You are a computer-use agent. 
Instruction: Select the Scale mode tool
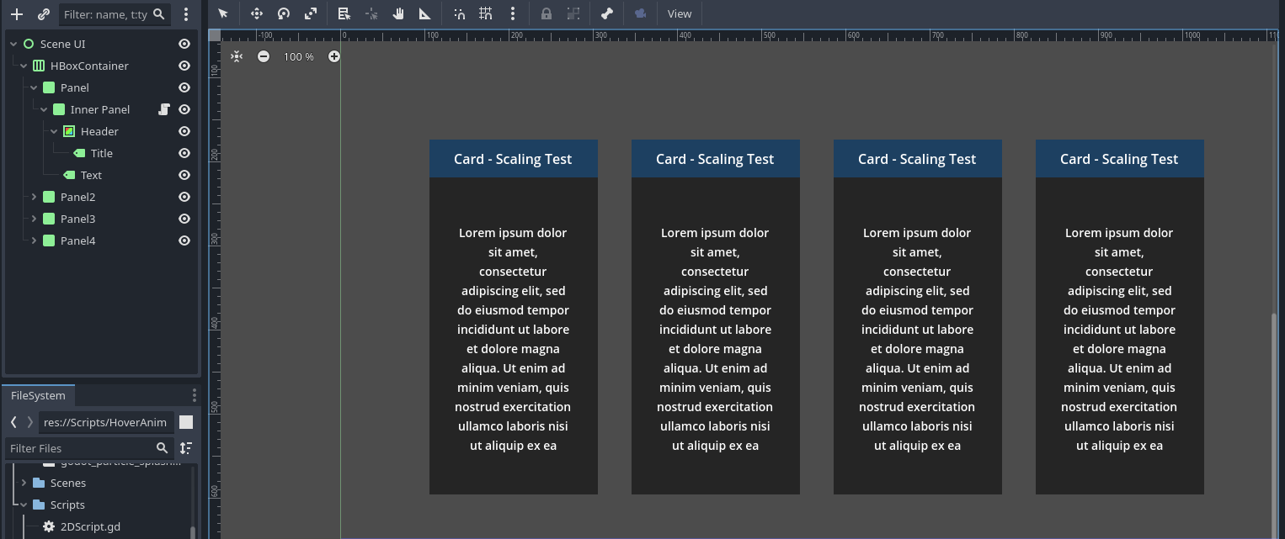[x=311, y=13]
